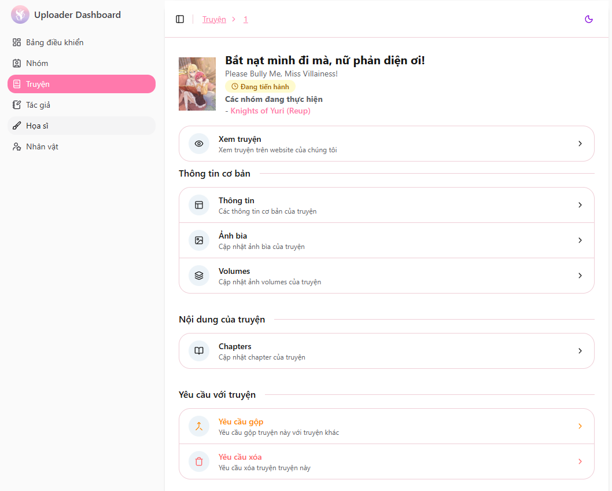The image size is (612, 491).
Task: Open Tác giả sidebar item
Action: point(38,105)
